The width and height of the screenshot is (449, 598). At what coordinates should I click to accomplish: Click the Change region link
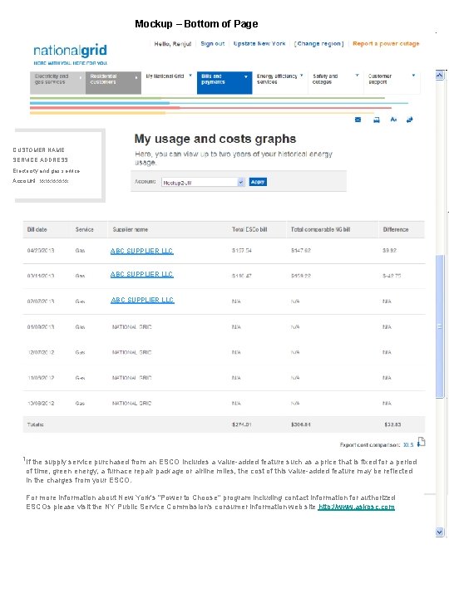point(318,43)
